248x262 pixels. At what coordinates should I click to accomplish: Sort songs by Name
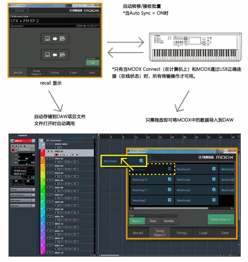137,221
